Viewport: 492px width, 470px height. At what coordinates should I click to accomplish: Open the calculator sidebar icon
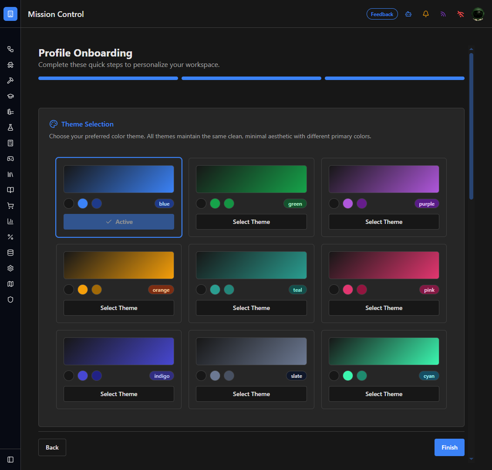pyautogui.click(x=10, y=143)
